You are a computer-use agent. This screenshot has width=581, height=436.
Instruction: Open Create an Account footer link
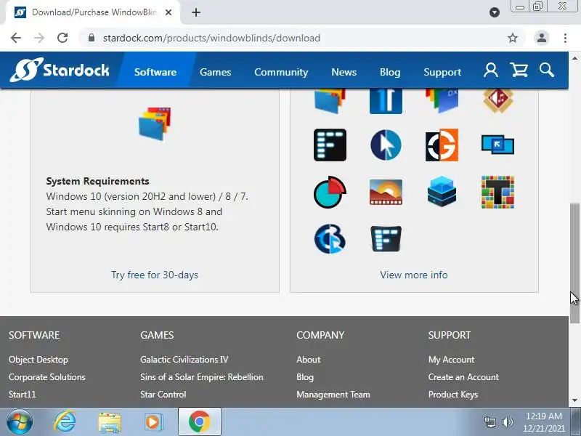coord(463,377)
